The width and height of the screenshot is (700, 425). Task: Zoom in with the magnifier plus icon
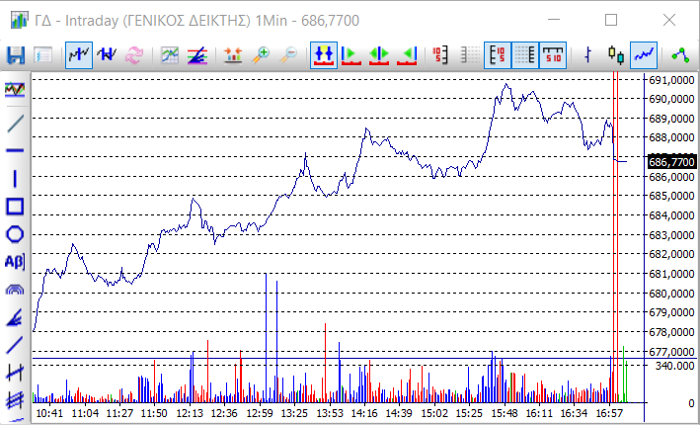click(x=261, y=55)
